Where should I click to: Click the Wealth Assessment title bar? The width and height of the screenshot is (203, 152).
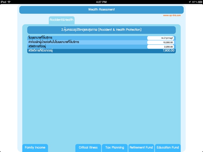pos(101,10)
